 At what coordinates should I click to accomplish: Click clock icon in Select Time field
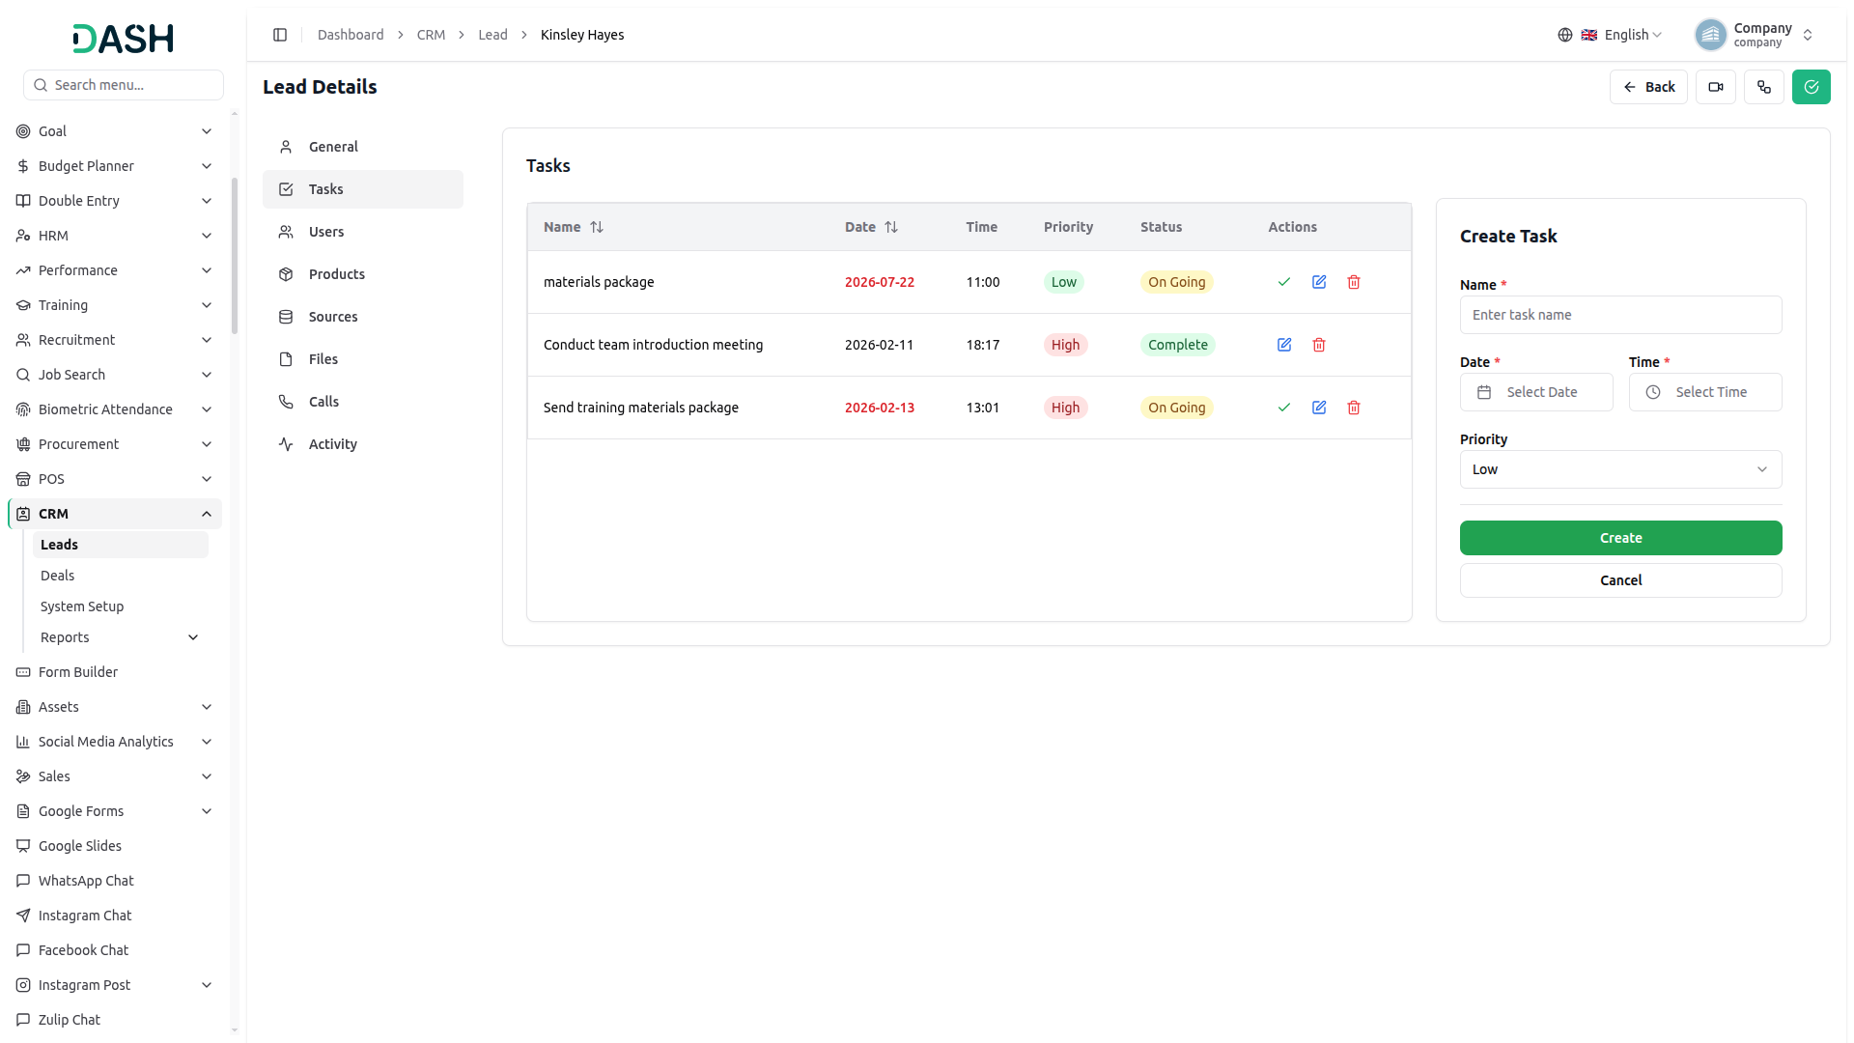click(x=1653, y=392)
